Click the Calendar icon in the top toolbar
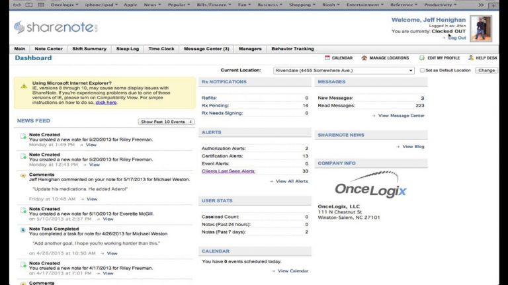The width and height of the screenshot is (508, 285). pyautogui.click(x=327, y=58)
